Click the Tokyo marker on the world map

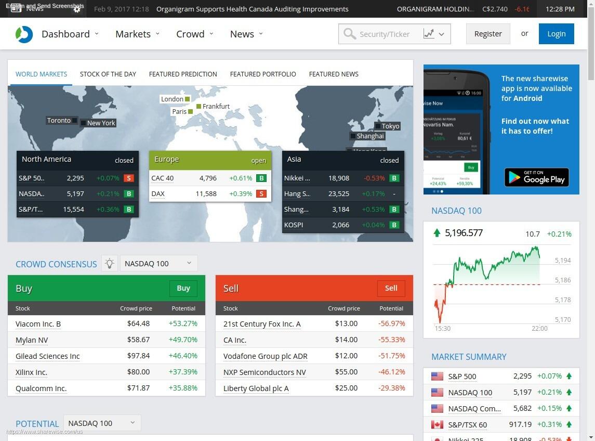(378, 126)
